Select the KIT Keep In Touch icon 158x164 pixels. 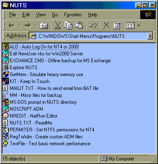(x=6, y=81)
